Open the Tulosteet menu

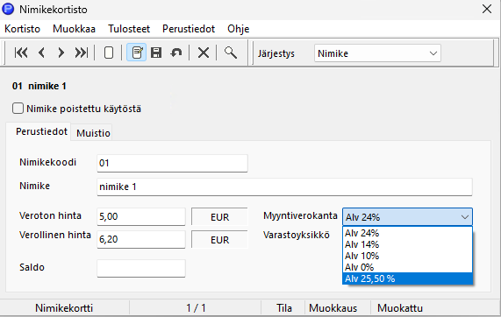[129, 29]
